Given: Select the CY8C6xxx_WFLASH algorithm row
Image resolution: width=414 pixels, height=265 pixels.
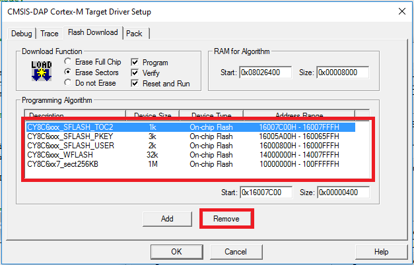Looking at the screenshot, I should pos(191,155).
